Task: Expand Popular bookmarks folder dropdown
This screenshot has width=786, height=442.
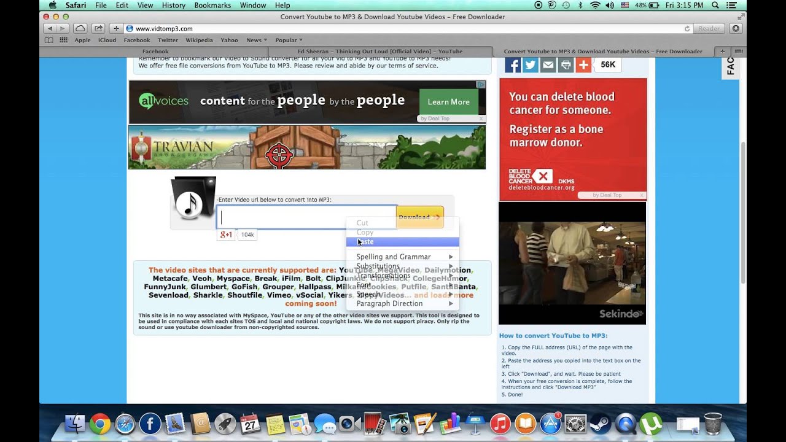Action: (x=289, y=40)
